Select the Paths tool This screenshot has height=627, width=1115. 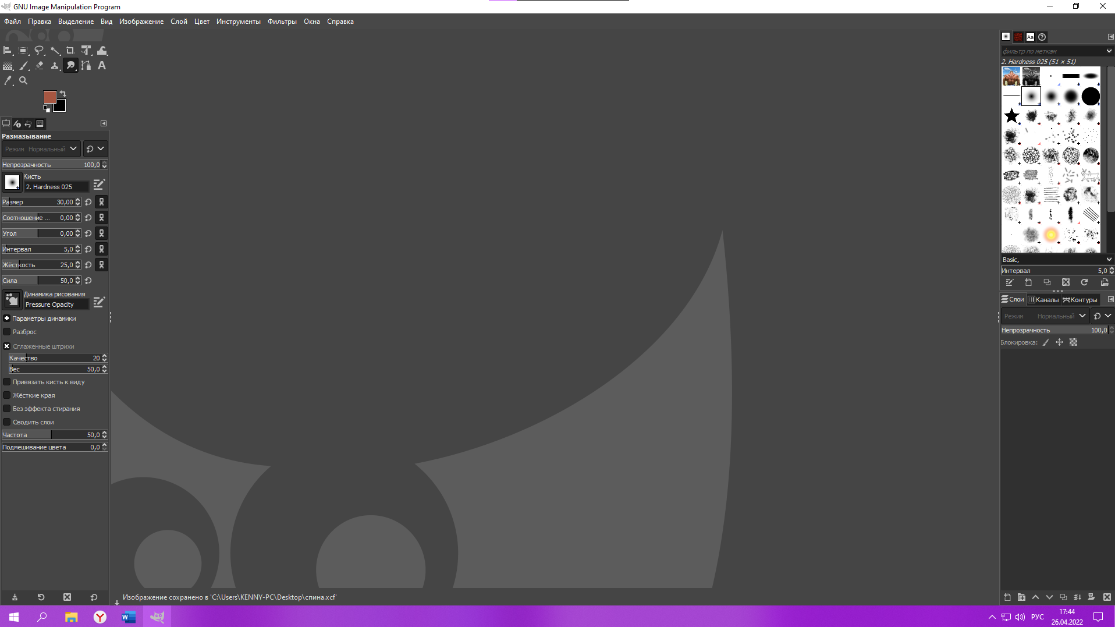point(86,66)
